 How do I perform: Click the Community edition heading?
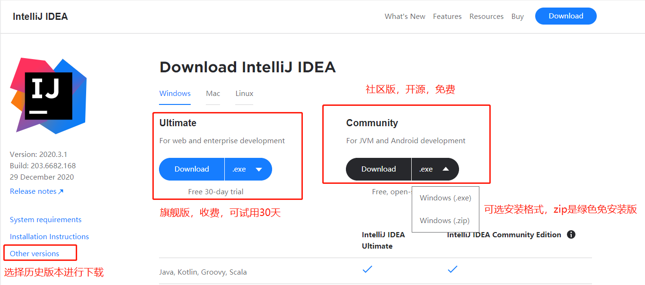tap(372, 123)
